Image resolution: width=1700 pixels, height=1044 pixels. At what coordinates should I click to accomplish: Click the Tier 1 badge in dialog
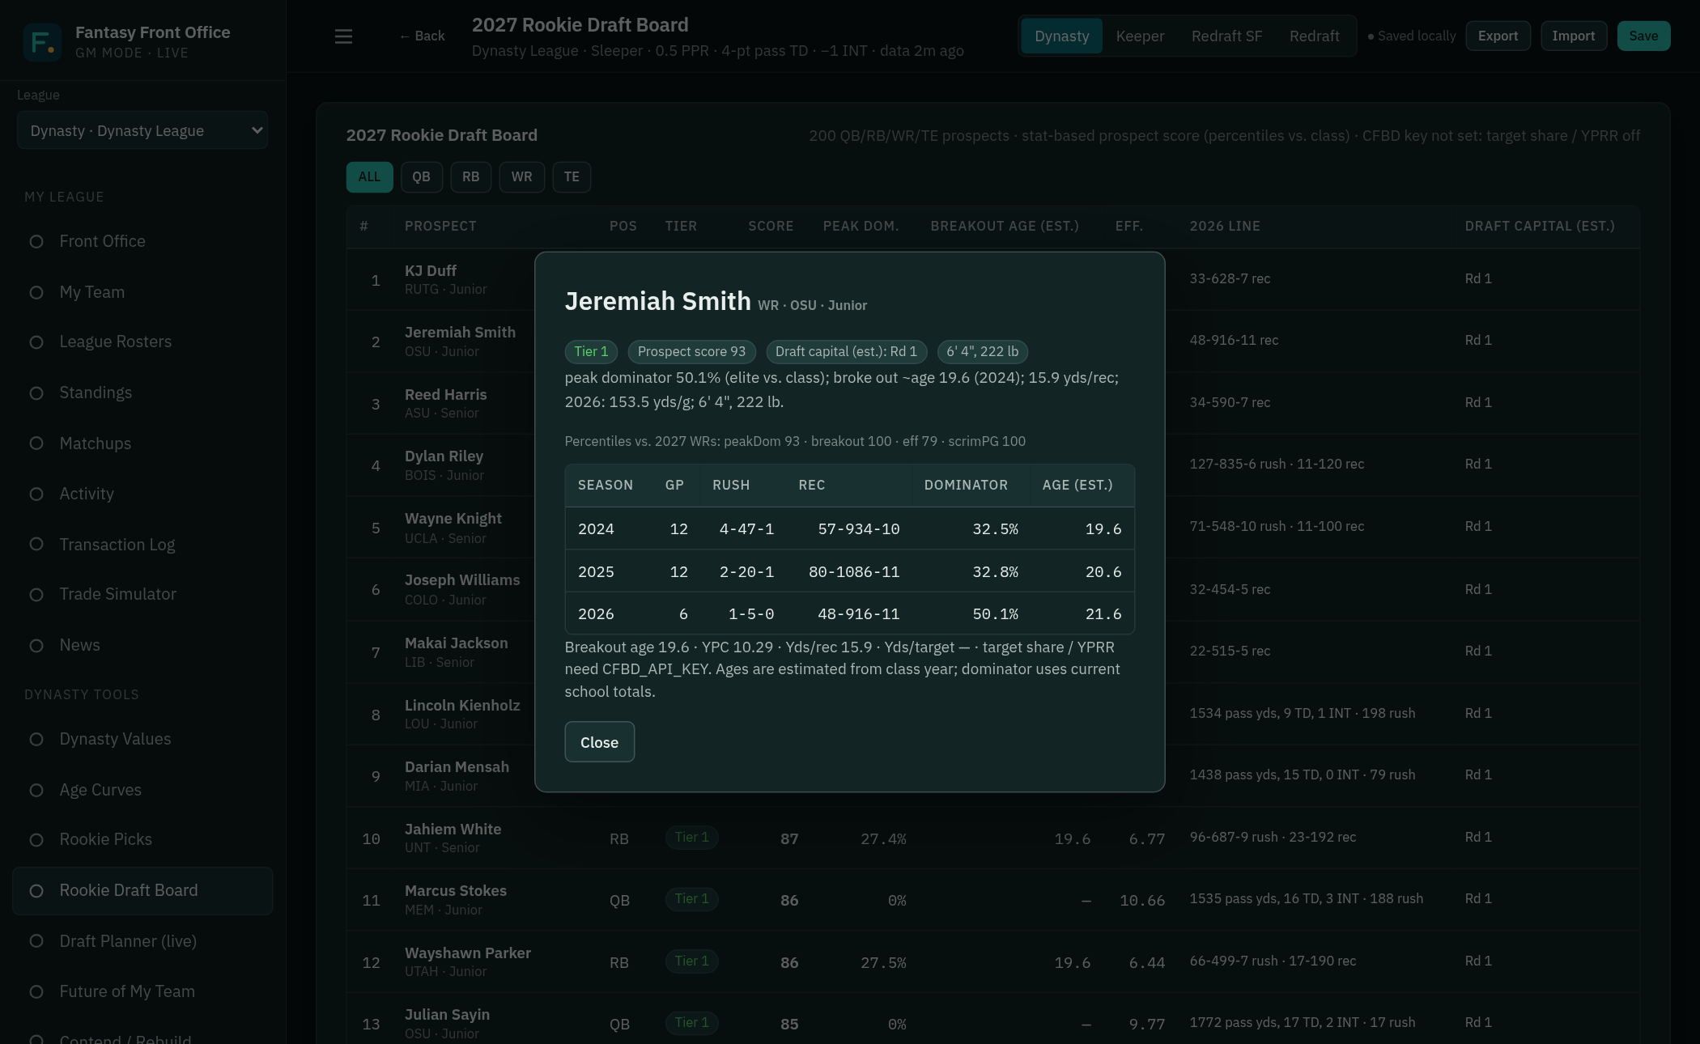click(x=591, y=352)
